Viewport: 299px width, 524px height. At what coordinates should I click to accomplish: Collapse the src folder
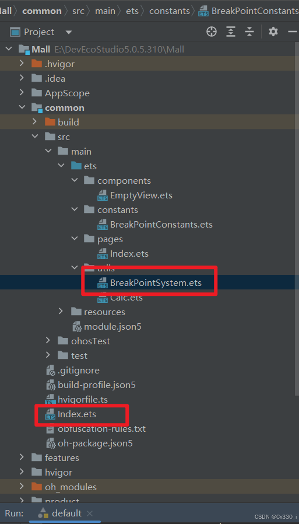pos(35,137)
